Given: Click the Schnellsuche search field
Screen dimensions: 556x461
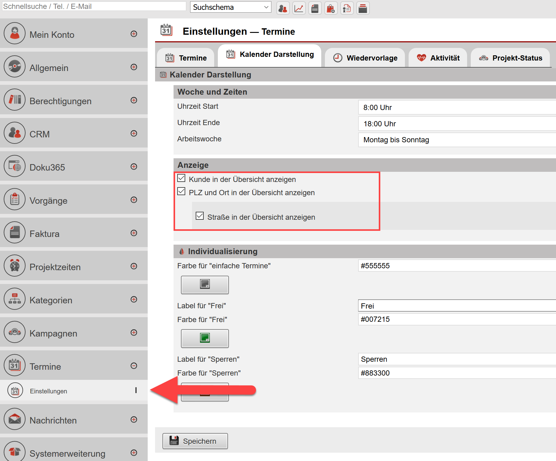Looking at the screenshot, I should tap(94, 6).
